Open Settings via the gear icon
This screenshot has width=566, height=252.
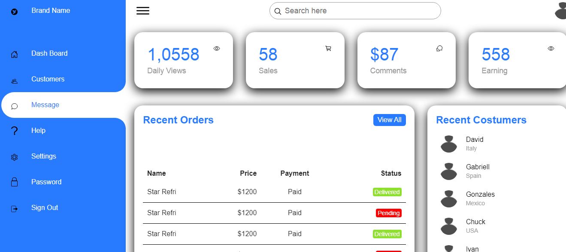(14, 157)
